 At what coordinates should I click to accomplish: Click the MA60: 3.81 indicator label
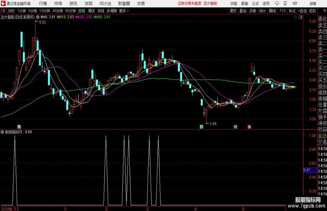point(102,17)
